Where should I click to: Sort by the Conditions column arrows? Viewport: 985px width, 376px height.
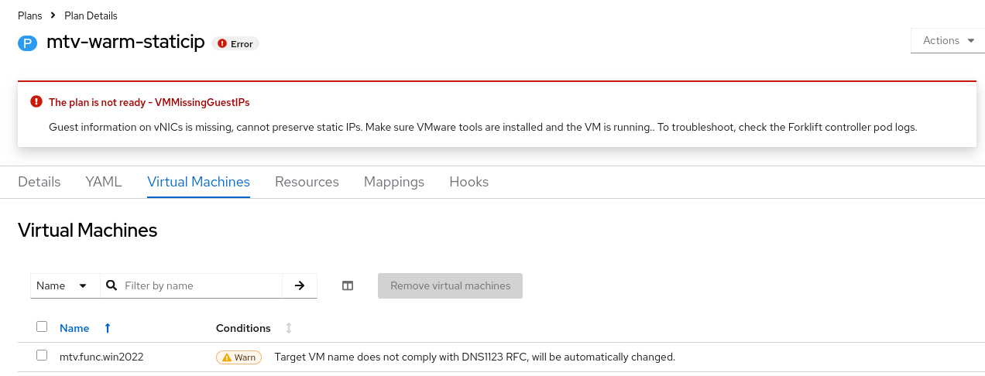(x=289, y=328)
